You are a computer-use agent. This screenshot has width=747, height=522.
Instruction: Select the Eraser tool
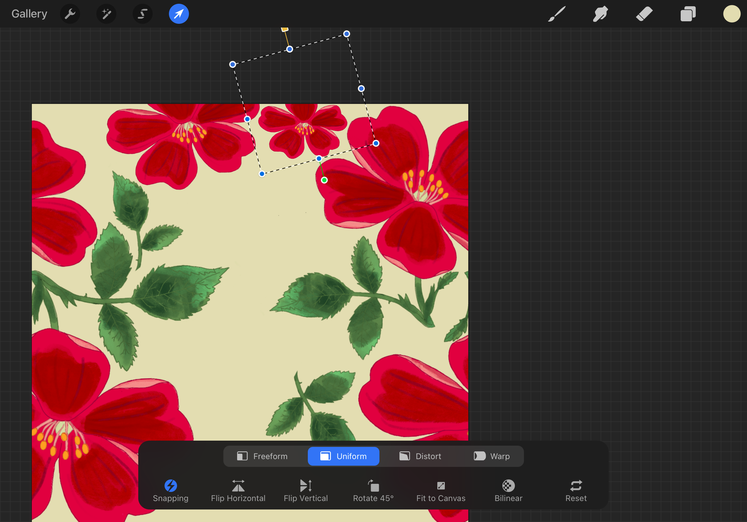[x=644, y=14]
